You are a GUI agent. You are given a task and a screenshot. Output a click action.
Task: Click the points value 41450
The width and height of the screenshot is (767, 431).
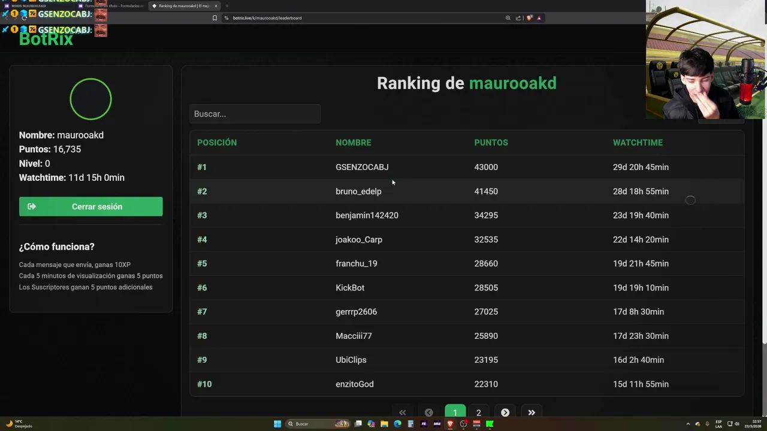click(x=486, y=192)
